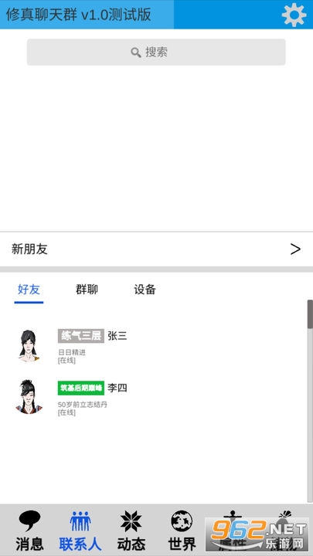Open the 动态 snowflake icon
Image resolution: width=313 pixels, height=556 pixels.
131,521
